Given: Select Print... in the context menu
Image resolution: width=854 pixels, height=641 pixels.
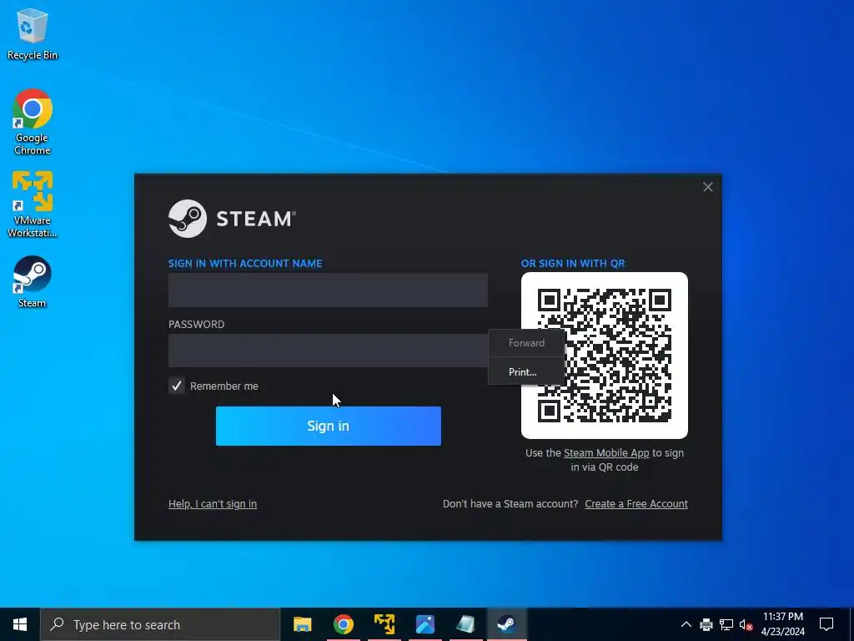Looking at the screenshot, I should click(526, 371).
